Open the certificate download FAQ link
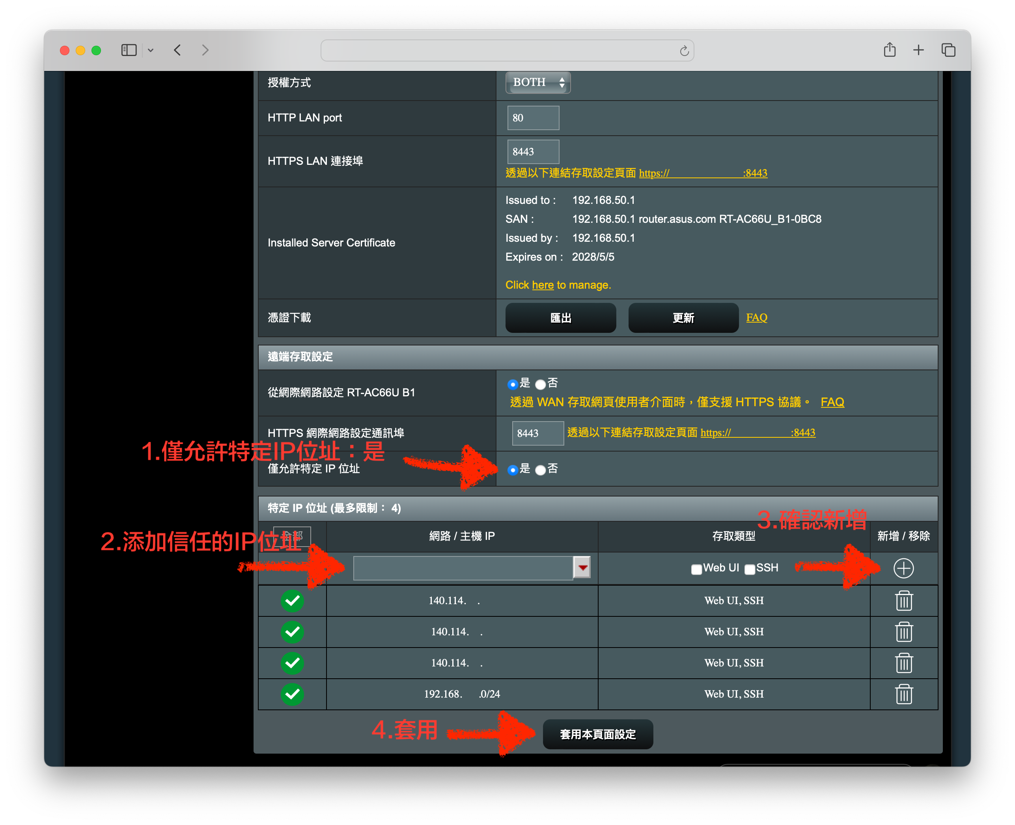The height and width of the screenshot is (825, 1015). [x=756, y=317]
